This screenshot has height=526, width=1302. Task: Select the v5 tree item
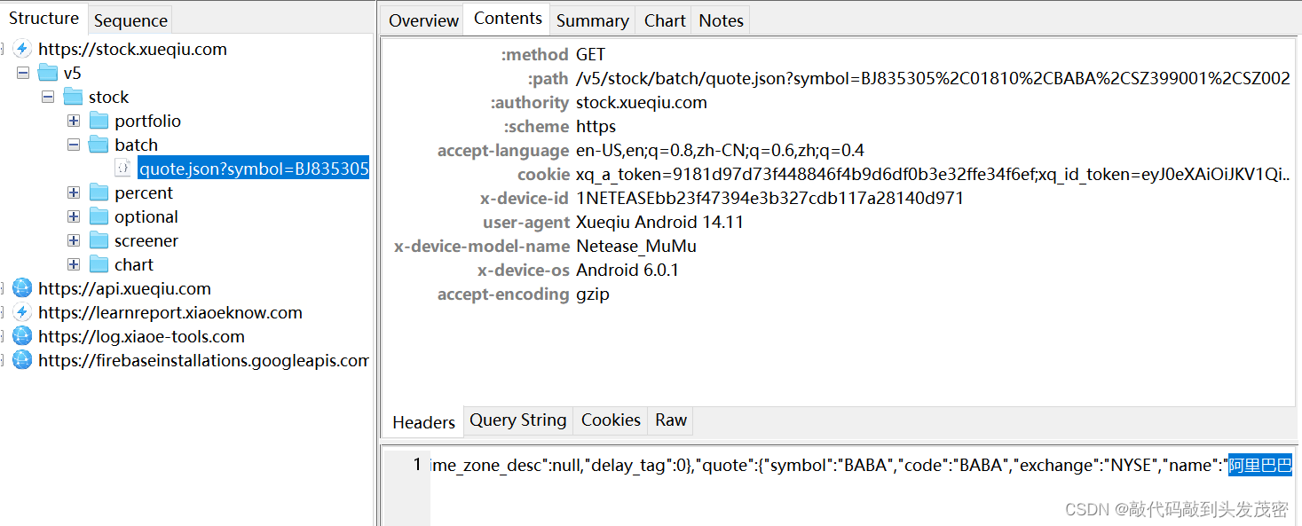coord(72,73)
